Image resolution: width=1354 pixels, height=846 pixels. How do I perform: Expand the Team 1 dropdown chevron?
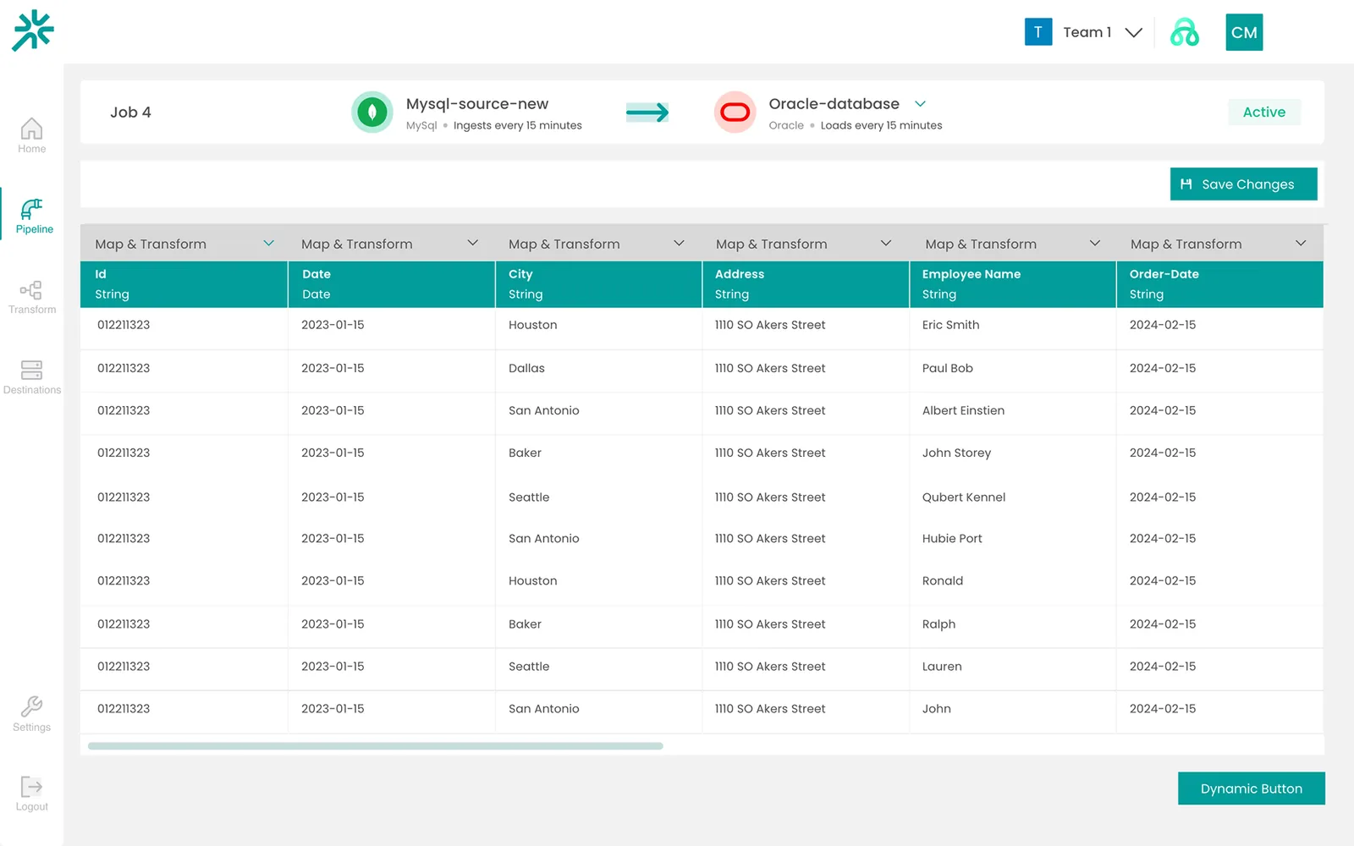(x=1134, y=32)
